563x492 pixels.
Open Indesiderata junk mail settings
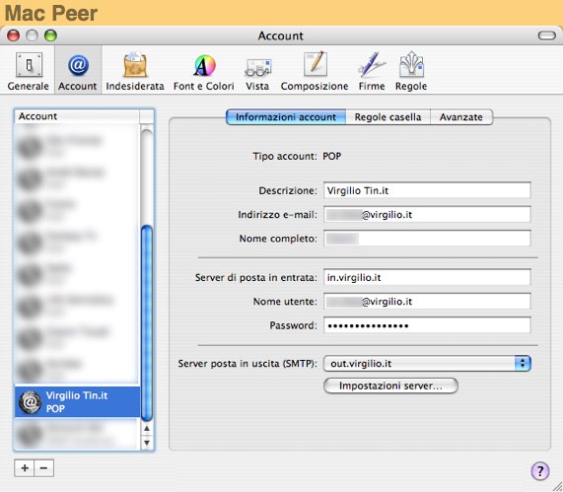click(x=135, y=71)
